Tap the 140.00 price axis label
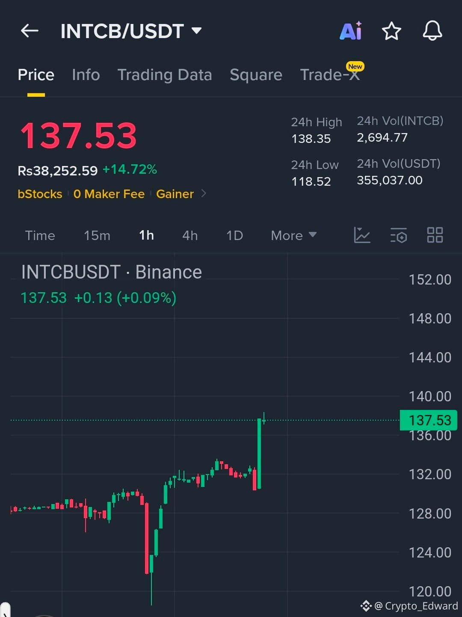 pyautogui.click(x=430, y=397)
